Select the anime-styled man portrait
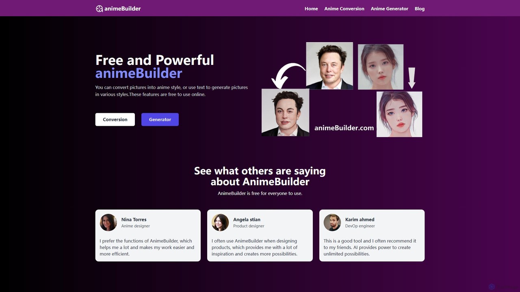Screen dimensions: 520x292 click(285, 112)
